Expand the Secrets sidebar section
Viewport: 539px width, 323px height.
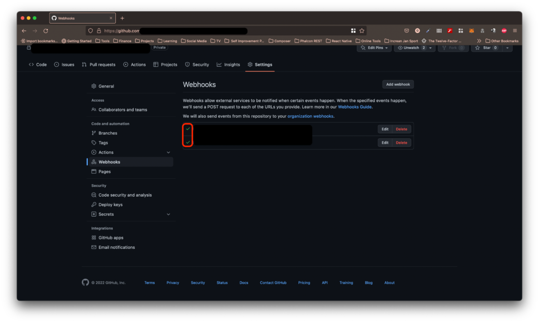[168, 214]
